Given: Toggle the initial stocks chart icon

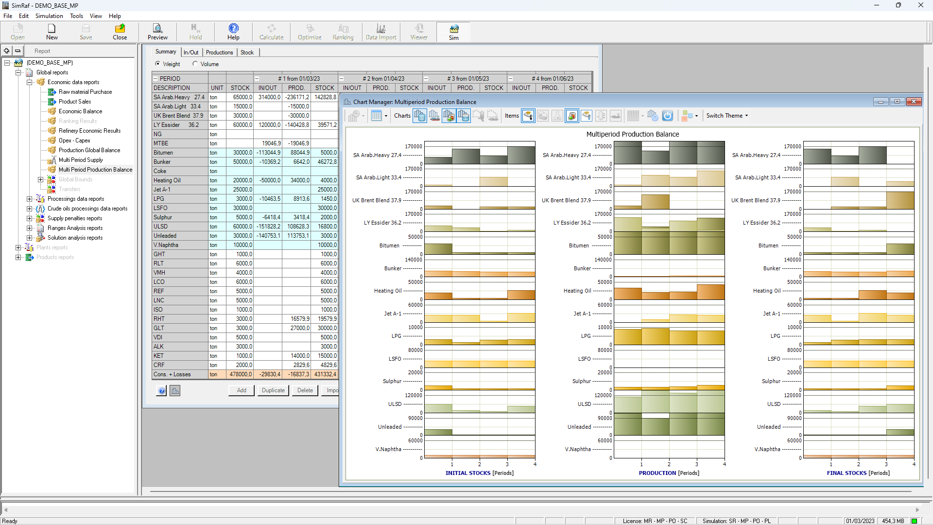Looking at the screenshot, I should tap(420, 116).
